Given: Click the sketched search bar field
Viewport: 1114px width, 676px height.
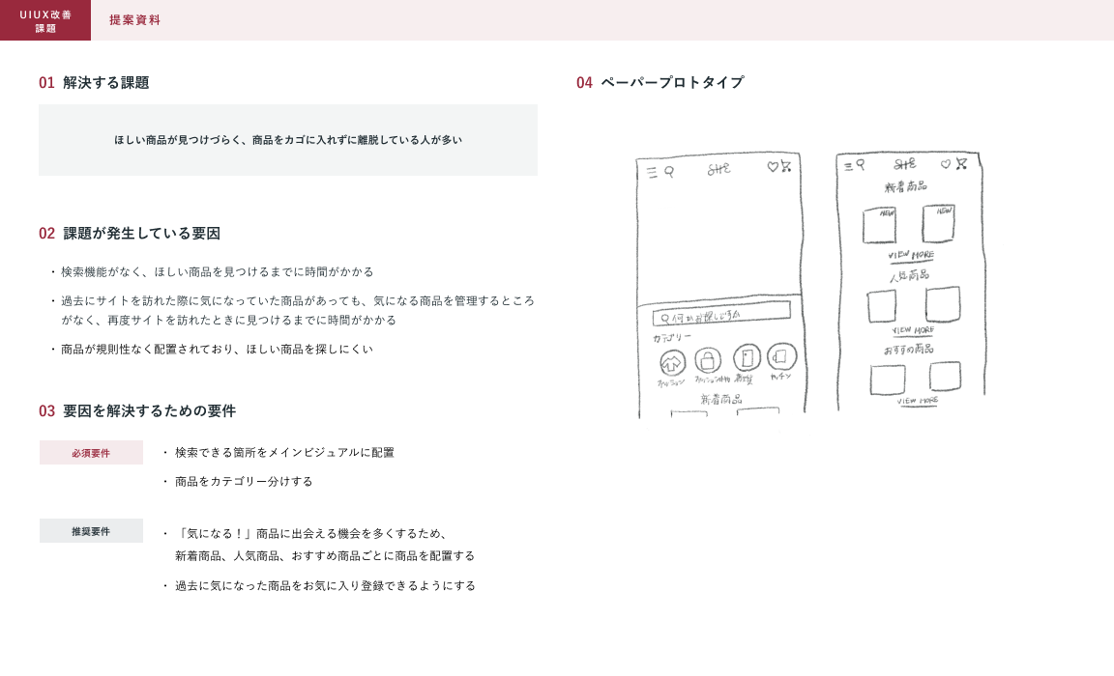Looking at the screenshot, I should (x=721, y=314).
